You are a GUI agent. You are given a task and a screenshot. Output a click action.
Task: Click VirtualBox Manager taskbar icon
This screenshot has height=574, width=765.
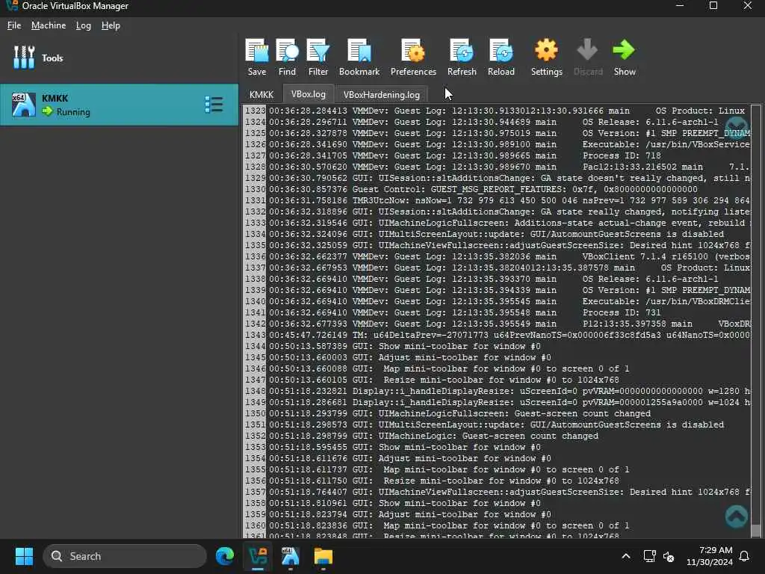258,556
